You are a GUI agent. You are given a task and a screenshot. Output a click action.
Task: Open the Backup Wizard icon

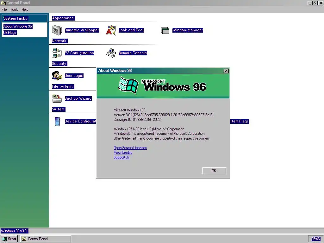point(57,99)
